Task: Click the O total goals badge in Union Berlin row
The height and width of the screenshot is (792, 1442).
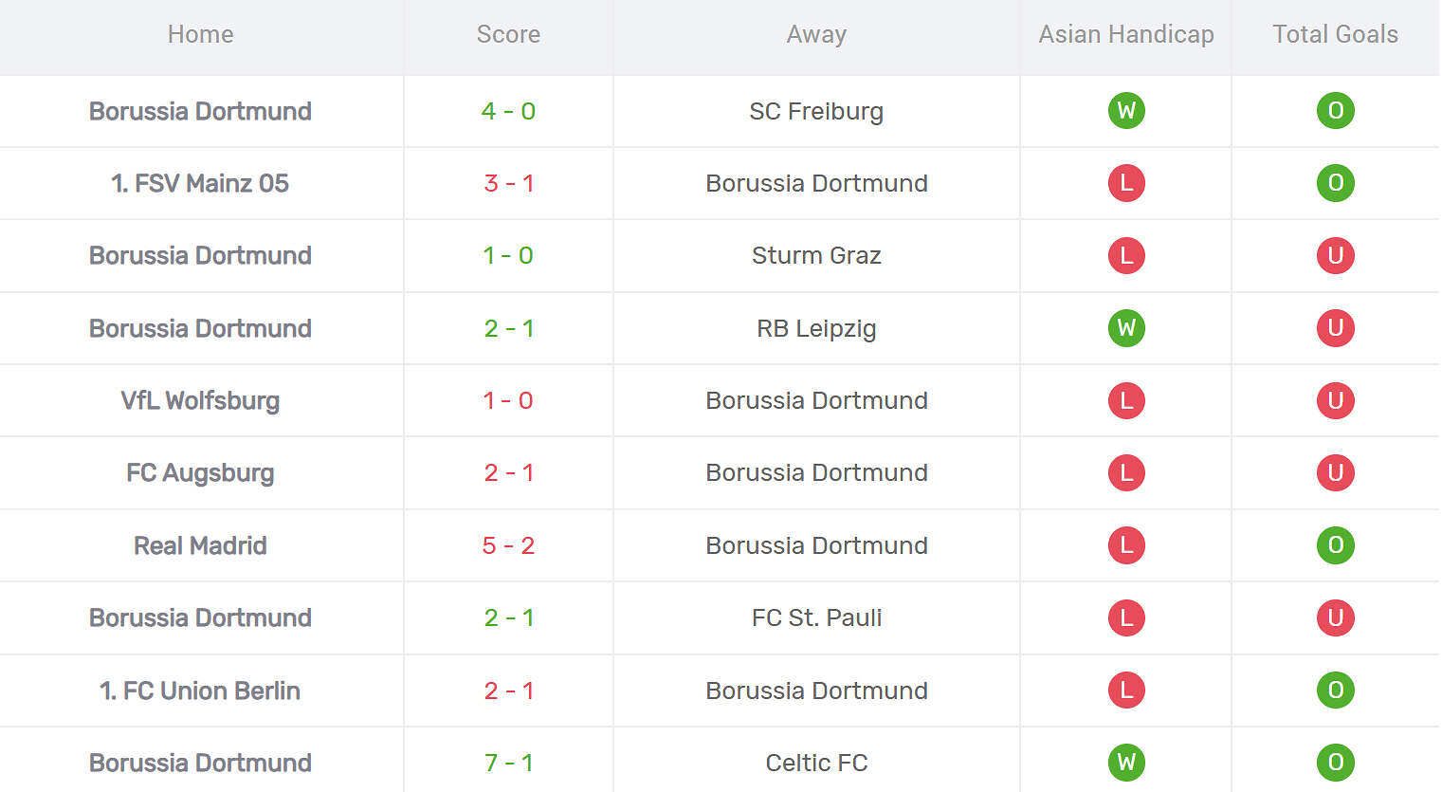Action: 1335,691
